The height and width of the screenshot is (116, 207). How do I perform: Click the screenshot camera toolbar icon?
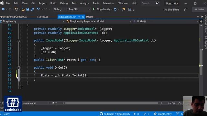click(130, 9)
